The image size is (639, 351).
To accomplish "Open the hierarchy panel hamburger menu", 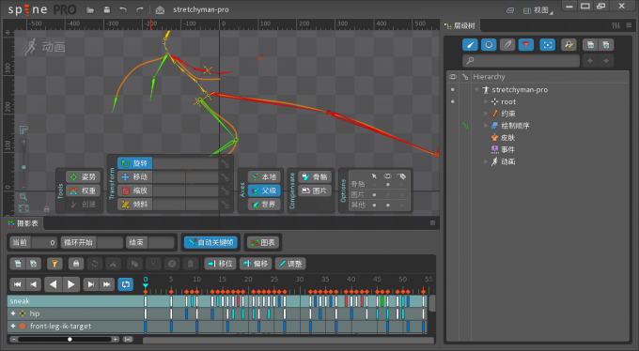I will 629,25.
